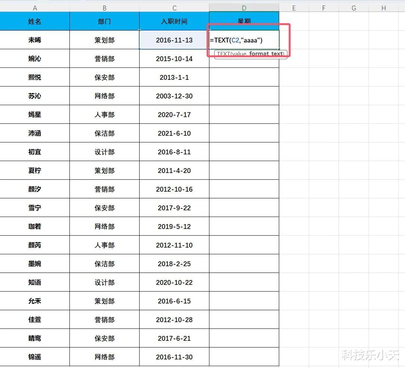The image size is (405, 368).
Task: Click the name cell 佳萱
Action: pyautogui.click(x=35, y=320)
